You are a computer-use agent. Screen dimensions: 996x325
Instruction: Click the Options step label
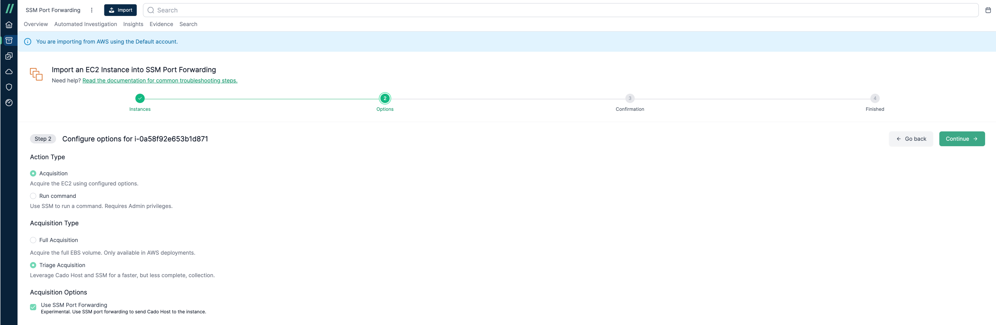pos(385,109)
